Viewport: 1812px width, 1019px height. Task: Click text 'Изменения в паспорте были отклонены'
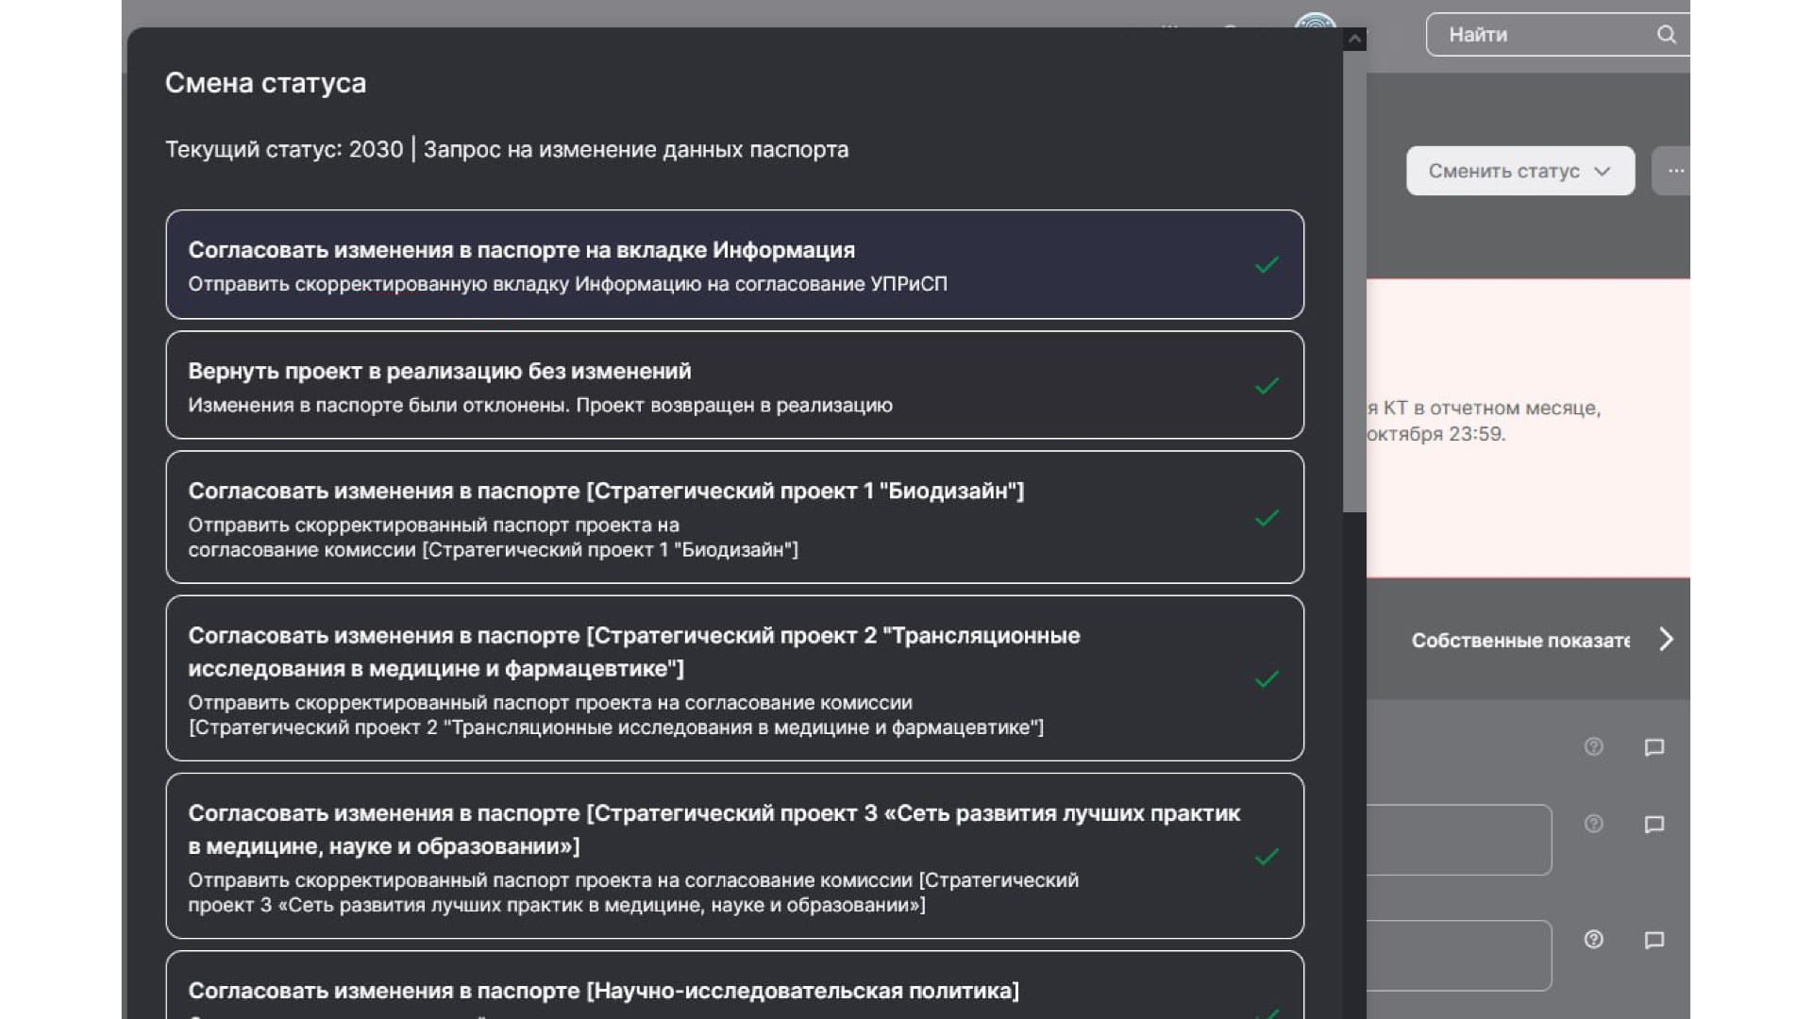click(x=377, y=406)
